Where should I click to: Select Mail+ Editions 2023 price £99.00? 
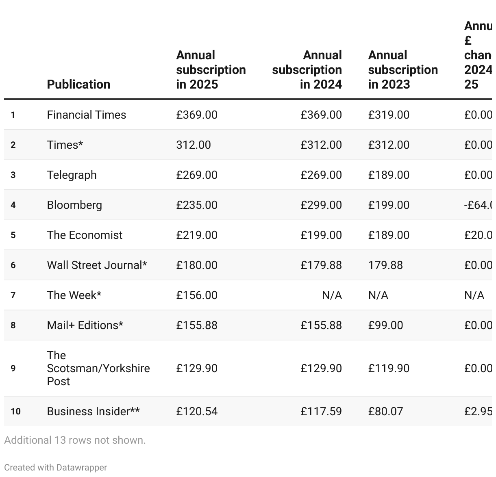click(x=385, y=325)
